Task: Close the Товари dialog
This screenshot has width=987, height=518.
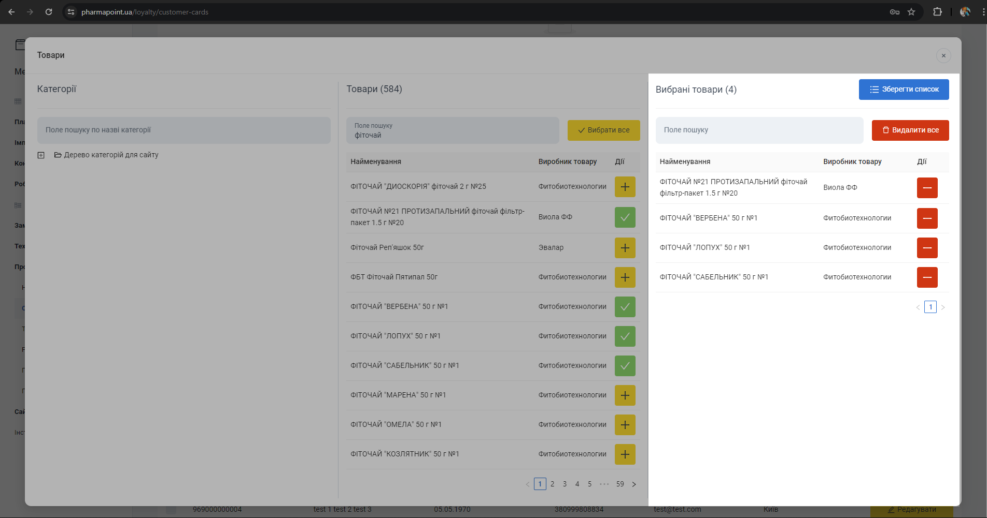Action: click(x=943, y=56)
